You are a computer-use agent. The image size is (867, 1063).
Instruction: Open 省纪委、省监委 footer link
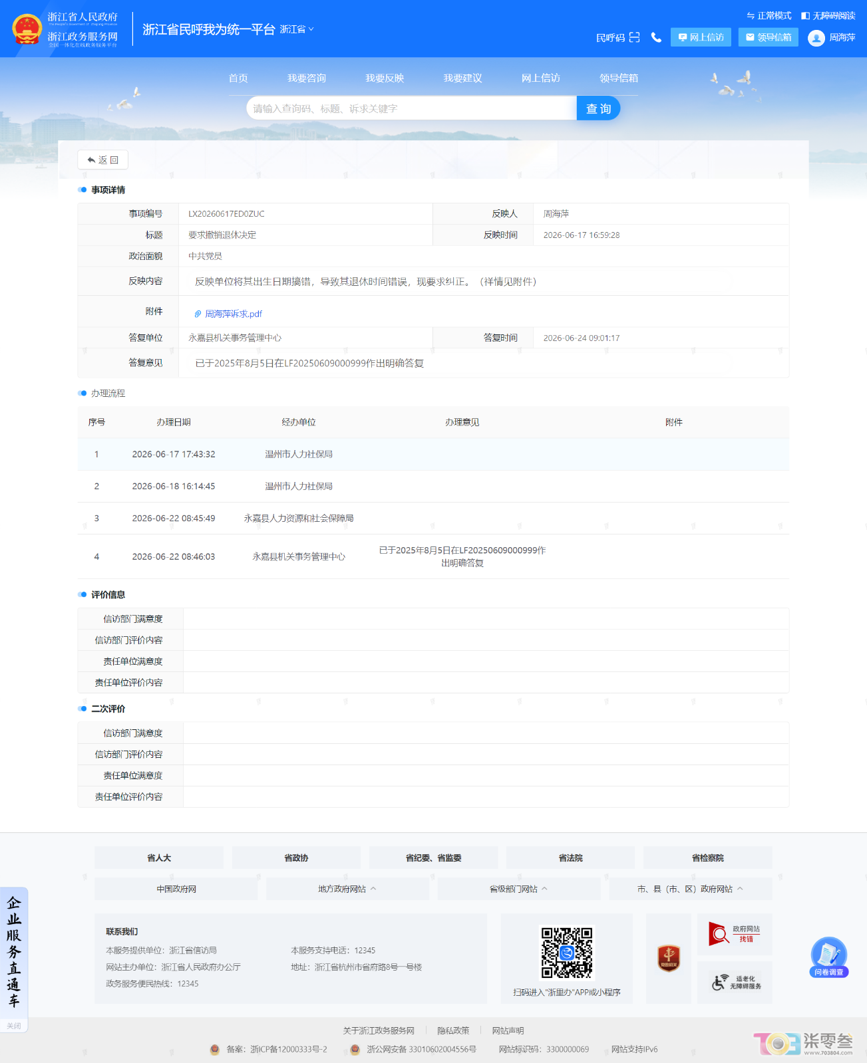click(x=433, y=858)
